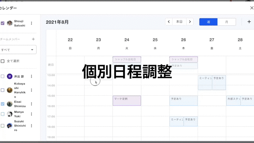Jump to today with the 本日 button
The height and width of the screenshot is (143, 254).
pyautogui.click(x=179, y=22)
